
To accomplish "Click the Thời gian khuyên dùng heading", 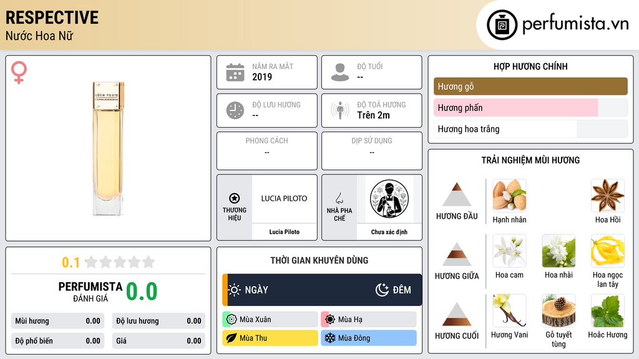I will click(319, 261).
